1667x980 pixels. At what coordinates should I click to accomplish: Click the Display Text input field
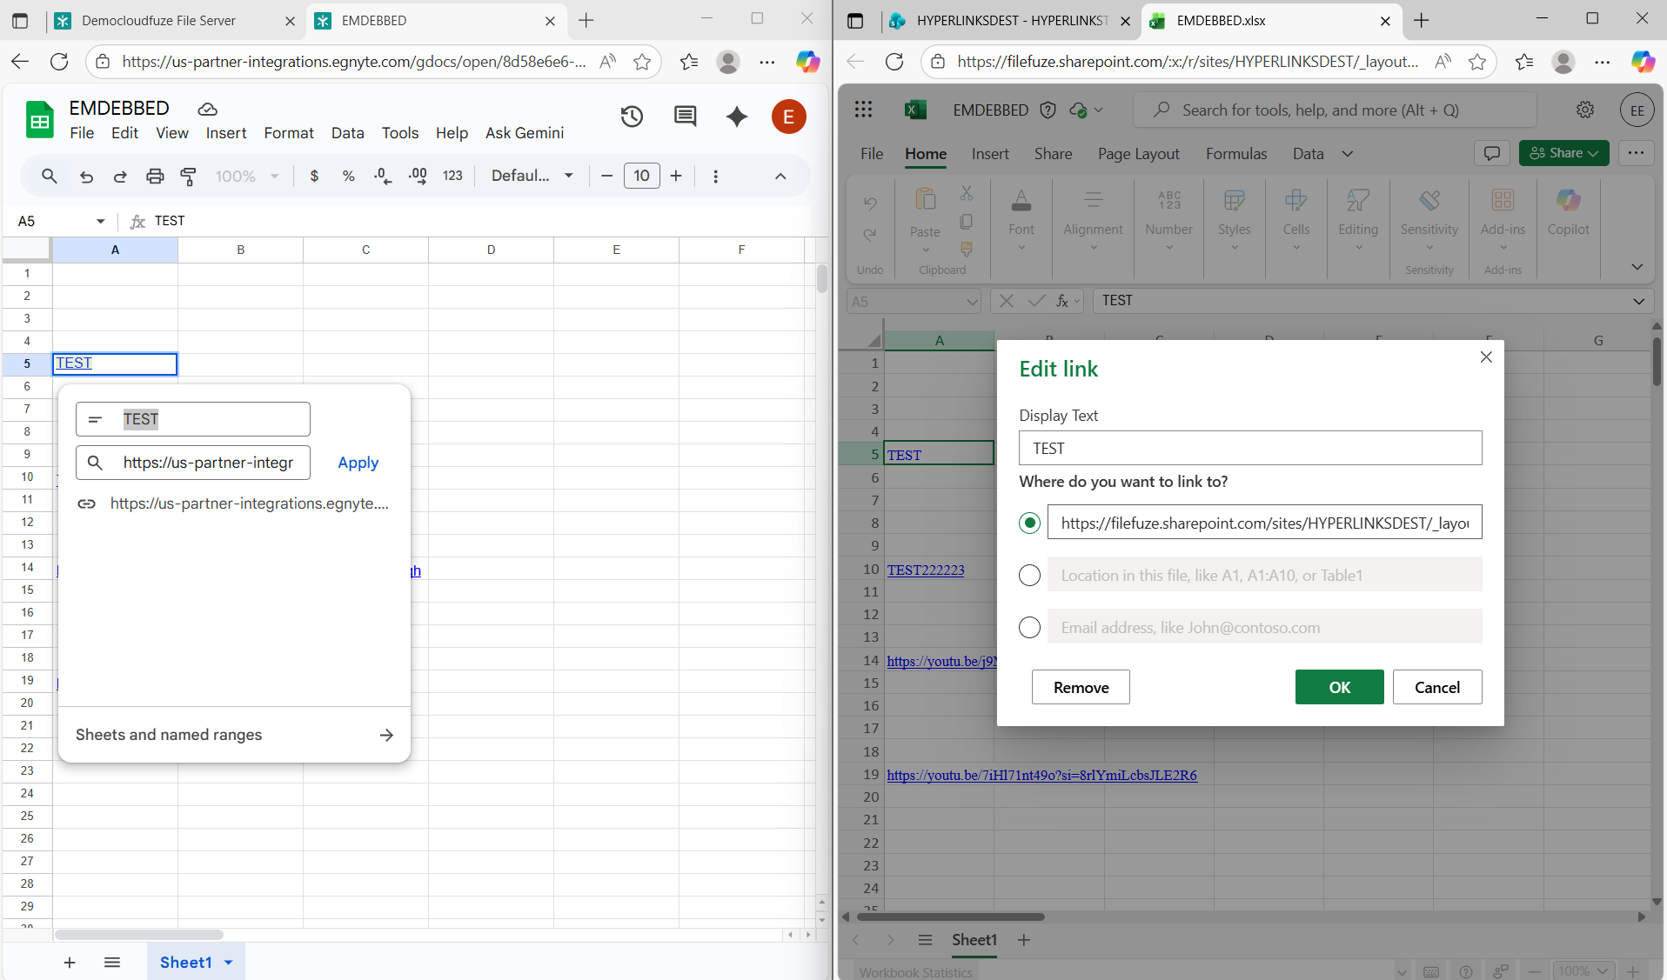click(1250, 448)
